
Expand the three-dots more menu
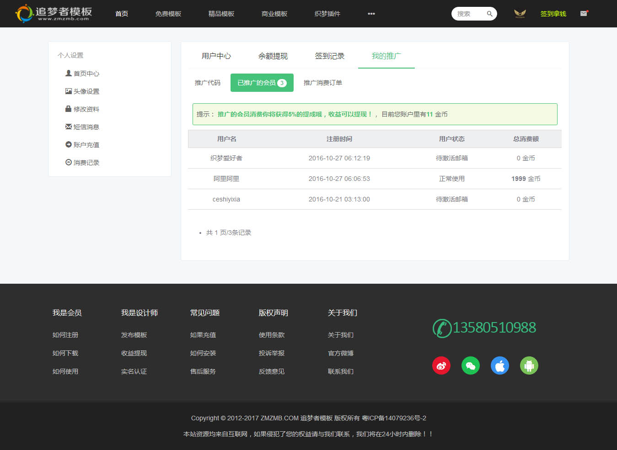pos(371,14)
